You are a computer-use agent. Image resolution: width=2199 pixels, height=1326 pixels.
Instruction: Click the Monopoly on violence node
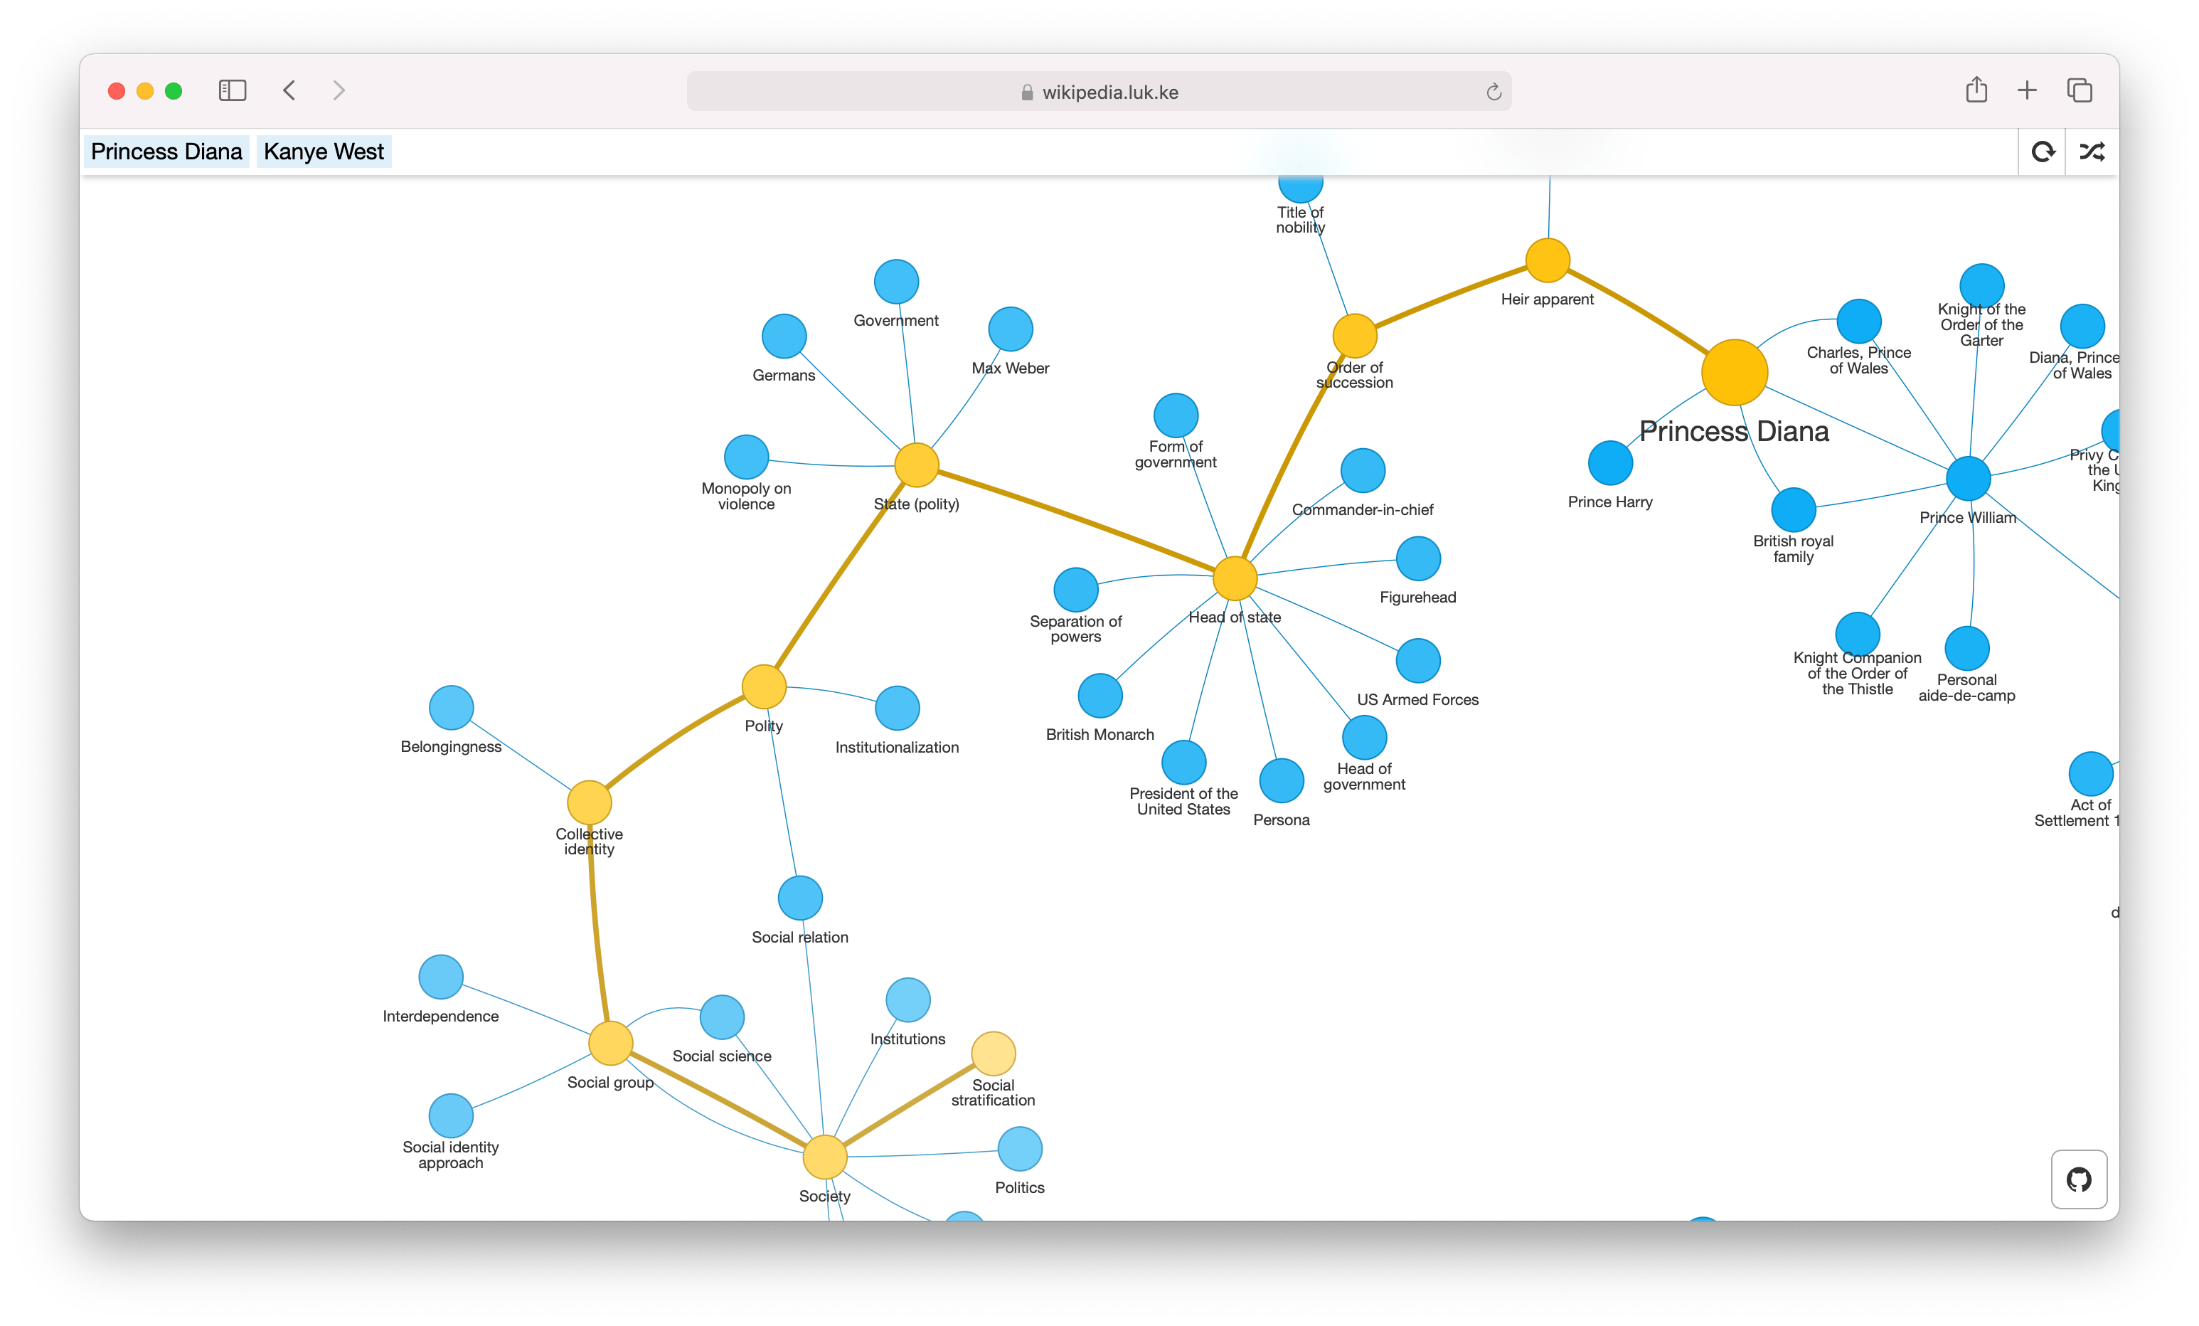746,457
